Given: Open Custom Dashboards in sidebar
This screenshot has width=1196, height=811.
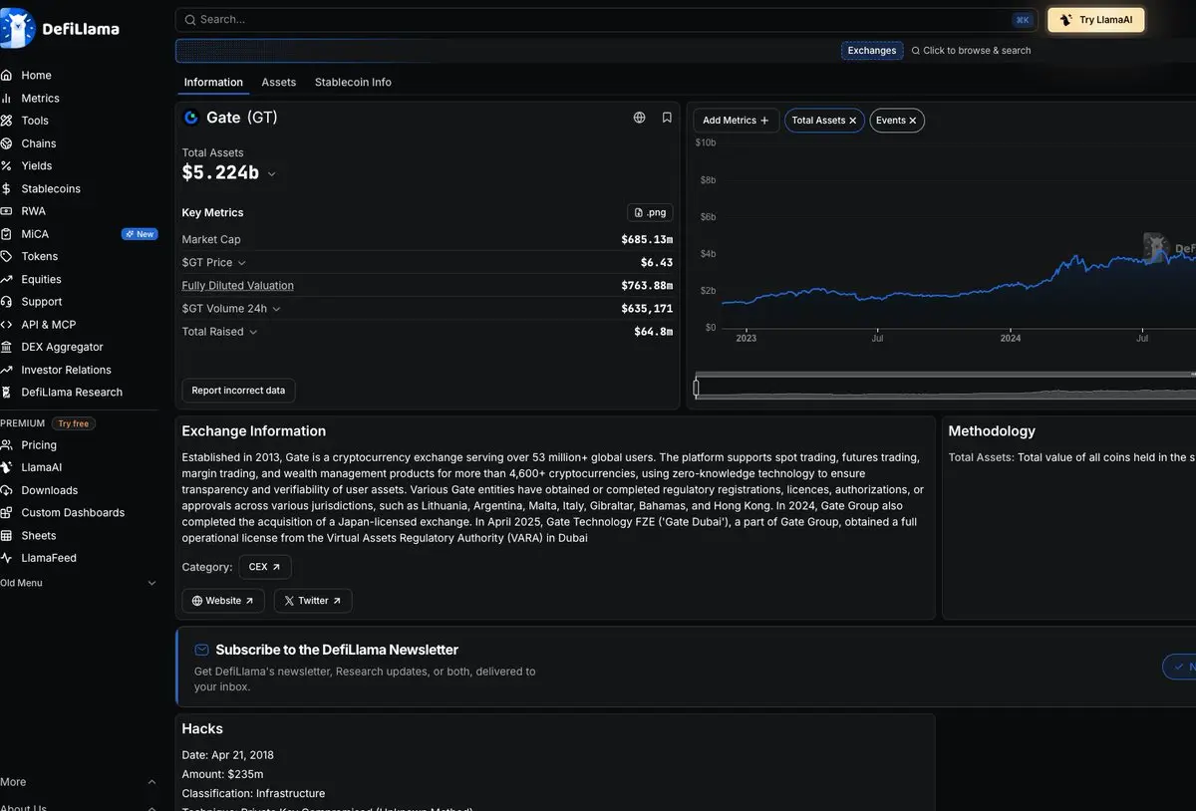Looking at the screenshot, I should 73,512.
